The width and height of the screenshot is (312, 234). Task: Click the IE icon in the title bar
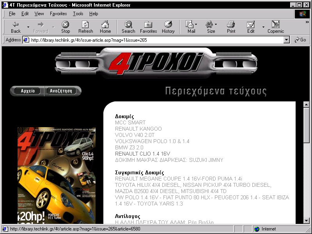(x=5, y=5)
